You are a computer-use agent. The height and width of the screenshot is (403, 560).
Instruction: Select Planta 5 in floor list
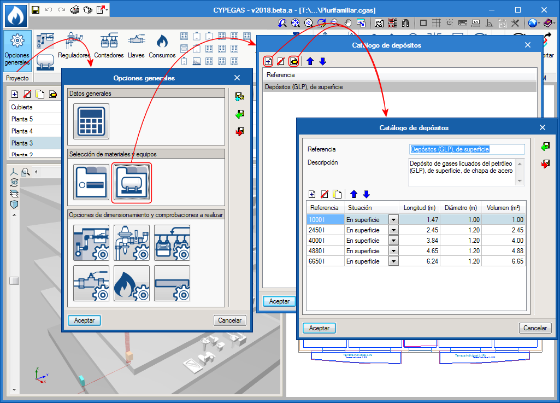coord(36,119)
